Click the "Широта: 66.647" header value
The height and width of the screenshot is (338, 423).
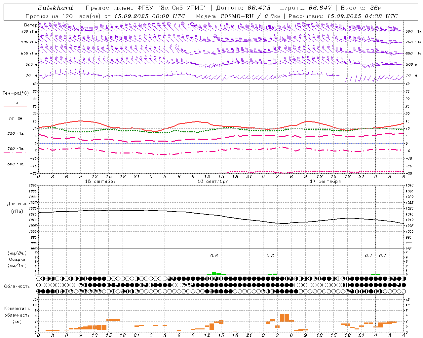(305, 8)
